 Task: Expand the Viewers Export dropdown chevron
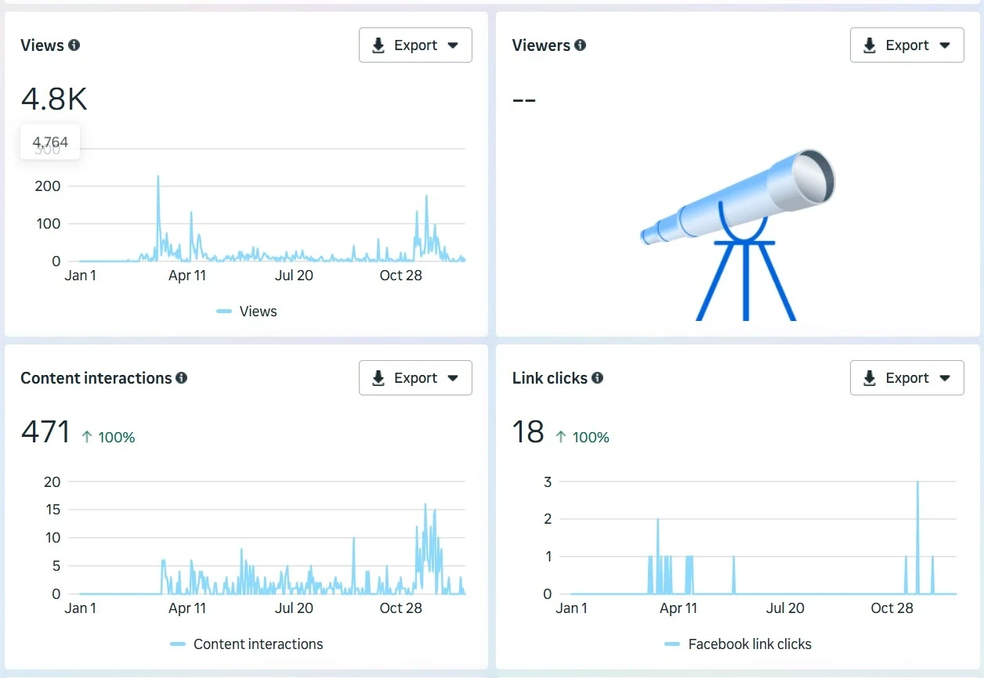(943, 45)
